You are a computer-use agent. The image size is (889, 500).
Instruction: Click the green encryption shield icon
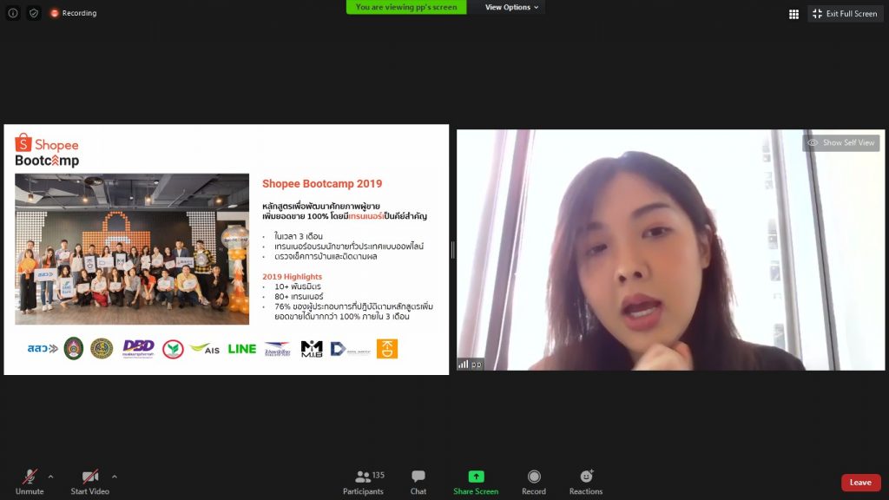34,13
